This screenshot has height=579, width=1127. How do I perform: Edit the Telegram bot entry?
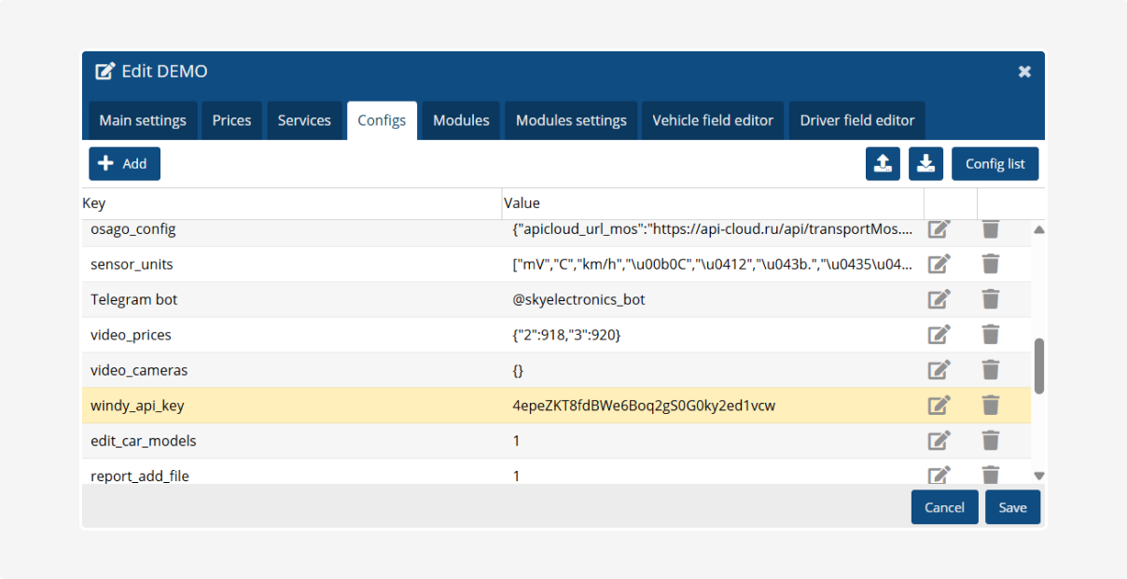(x=939, y=300)
